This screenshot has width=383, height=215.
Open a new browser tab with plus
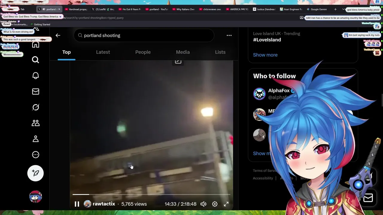pos(335,9)
